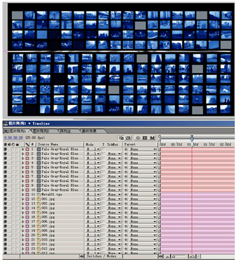
Task: Check the preserve transparency T box on the 005.jpg layer
Action: [x=103, y=217]
